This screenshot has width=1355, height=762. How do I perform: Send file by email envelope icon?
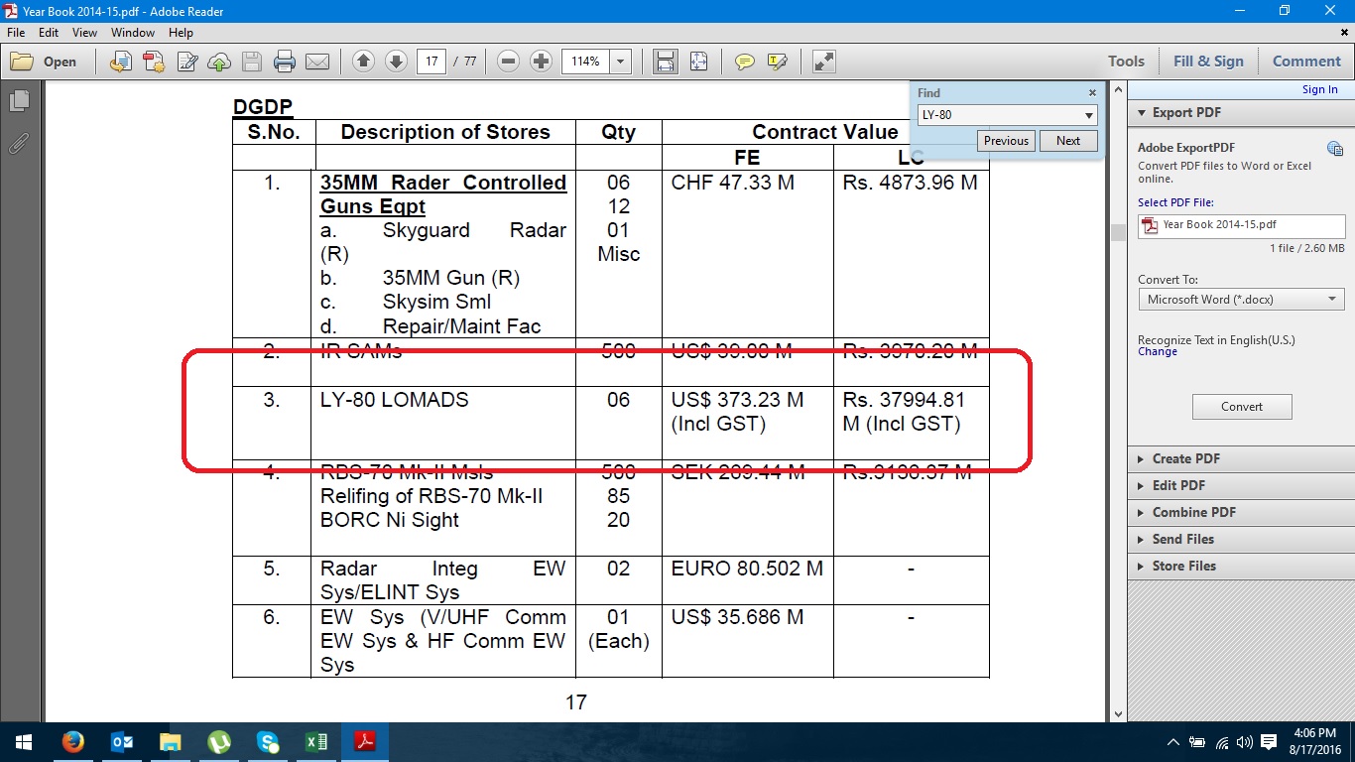(x=317, y=62)
